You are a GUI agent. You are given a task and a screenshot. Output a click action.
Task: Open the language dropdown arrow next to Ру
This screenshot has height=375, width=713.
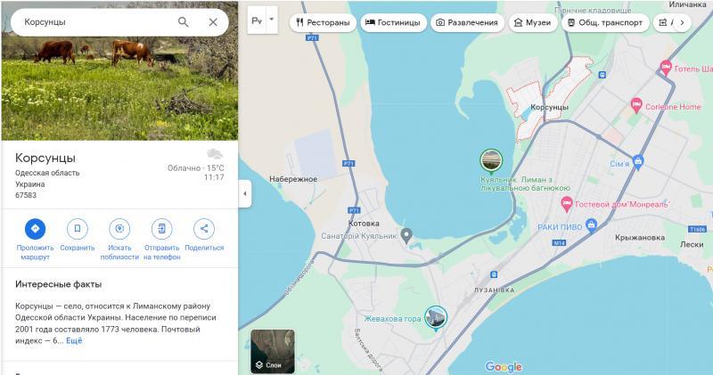272,19
